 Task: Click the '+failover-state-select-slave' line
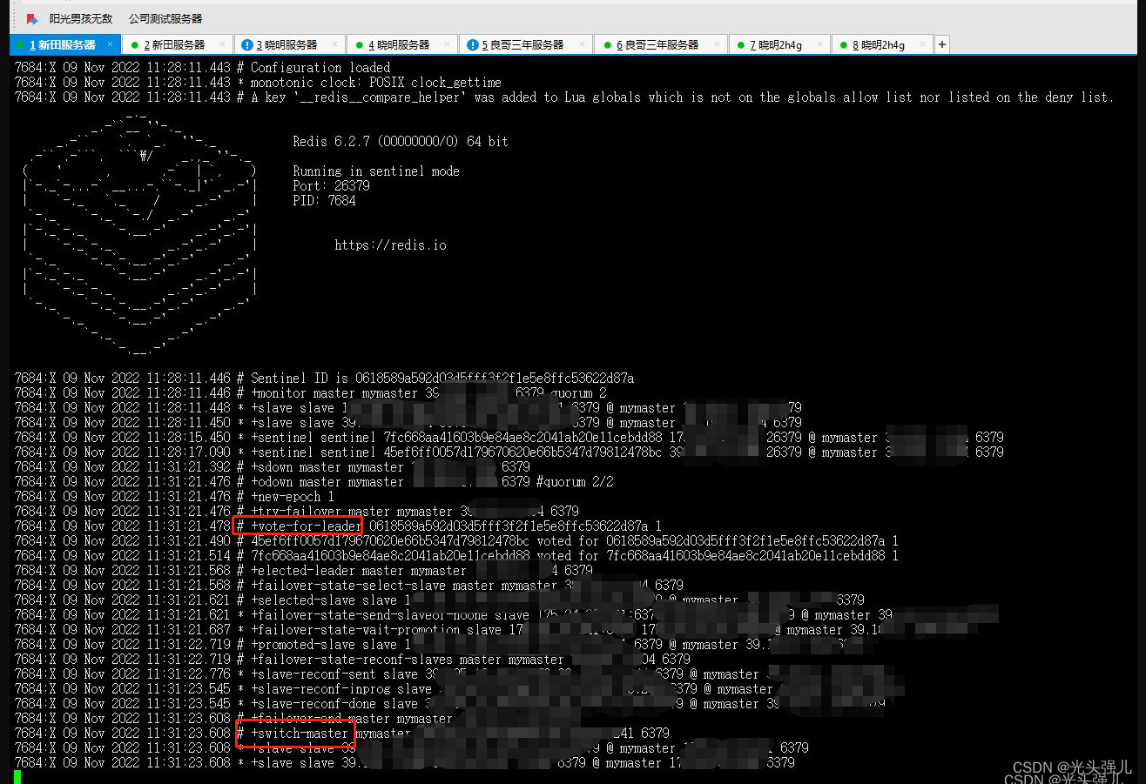[x=348, y=585]
